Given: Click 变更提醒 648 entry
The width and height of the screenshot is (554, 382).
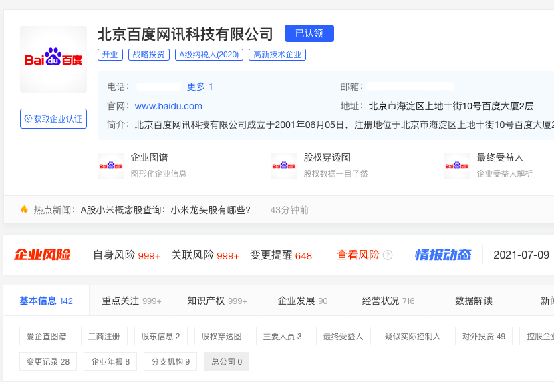Looking at the screenshot, I should [281, 255].
